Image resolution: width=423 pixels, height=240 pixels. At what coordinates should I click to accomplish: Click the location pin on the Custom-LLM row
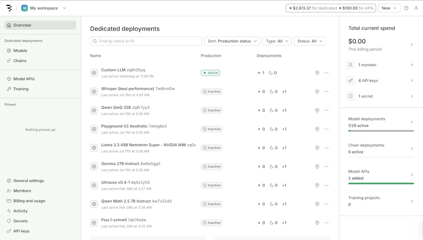click(317, 73)
